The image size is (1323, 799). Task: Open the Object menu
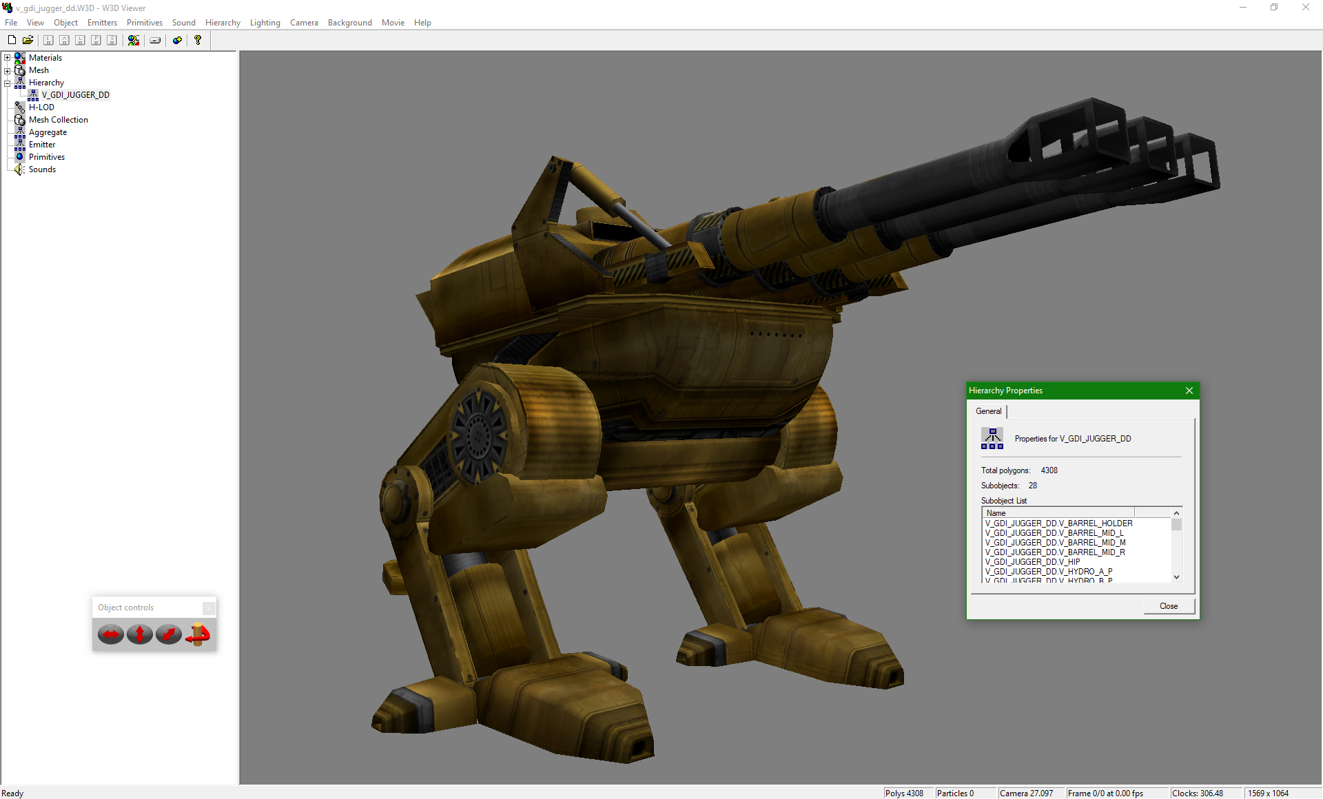coord(65,23)
